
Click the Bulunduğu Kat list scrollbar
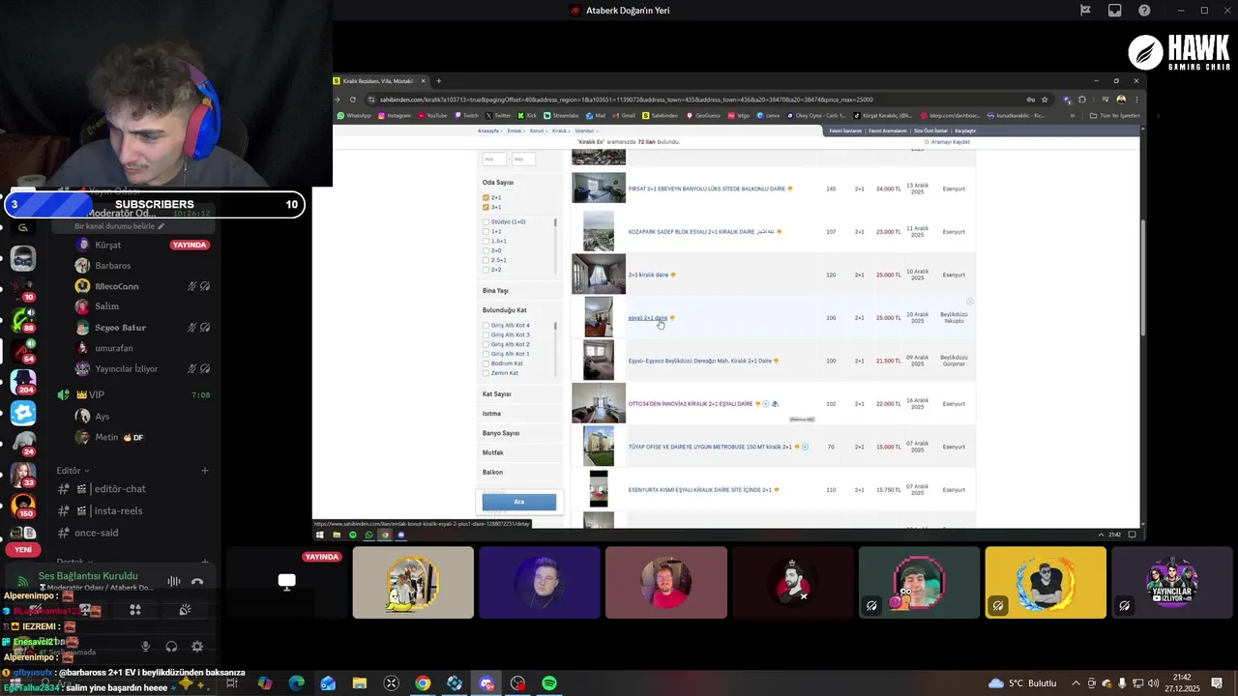pos(555,327)
